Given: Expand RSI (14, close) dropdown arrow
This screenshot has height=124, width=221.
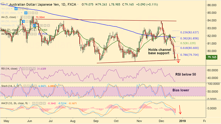Looking at the screenshot, I should pos(19,69).
